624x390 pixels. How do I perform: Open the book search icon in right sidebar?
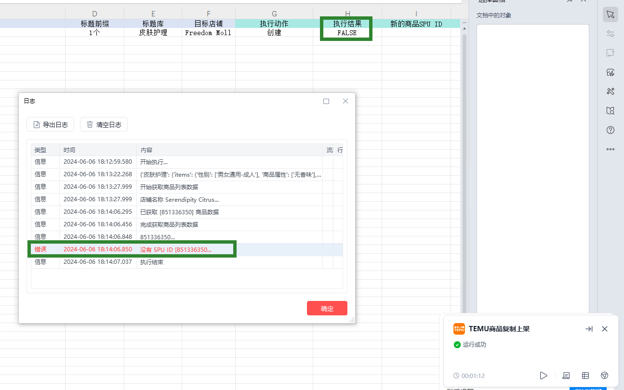coord(611,111)
